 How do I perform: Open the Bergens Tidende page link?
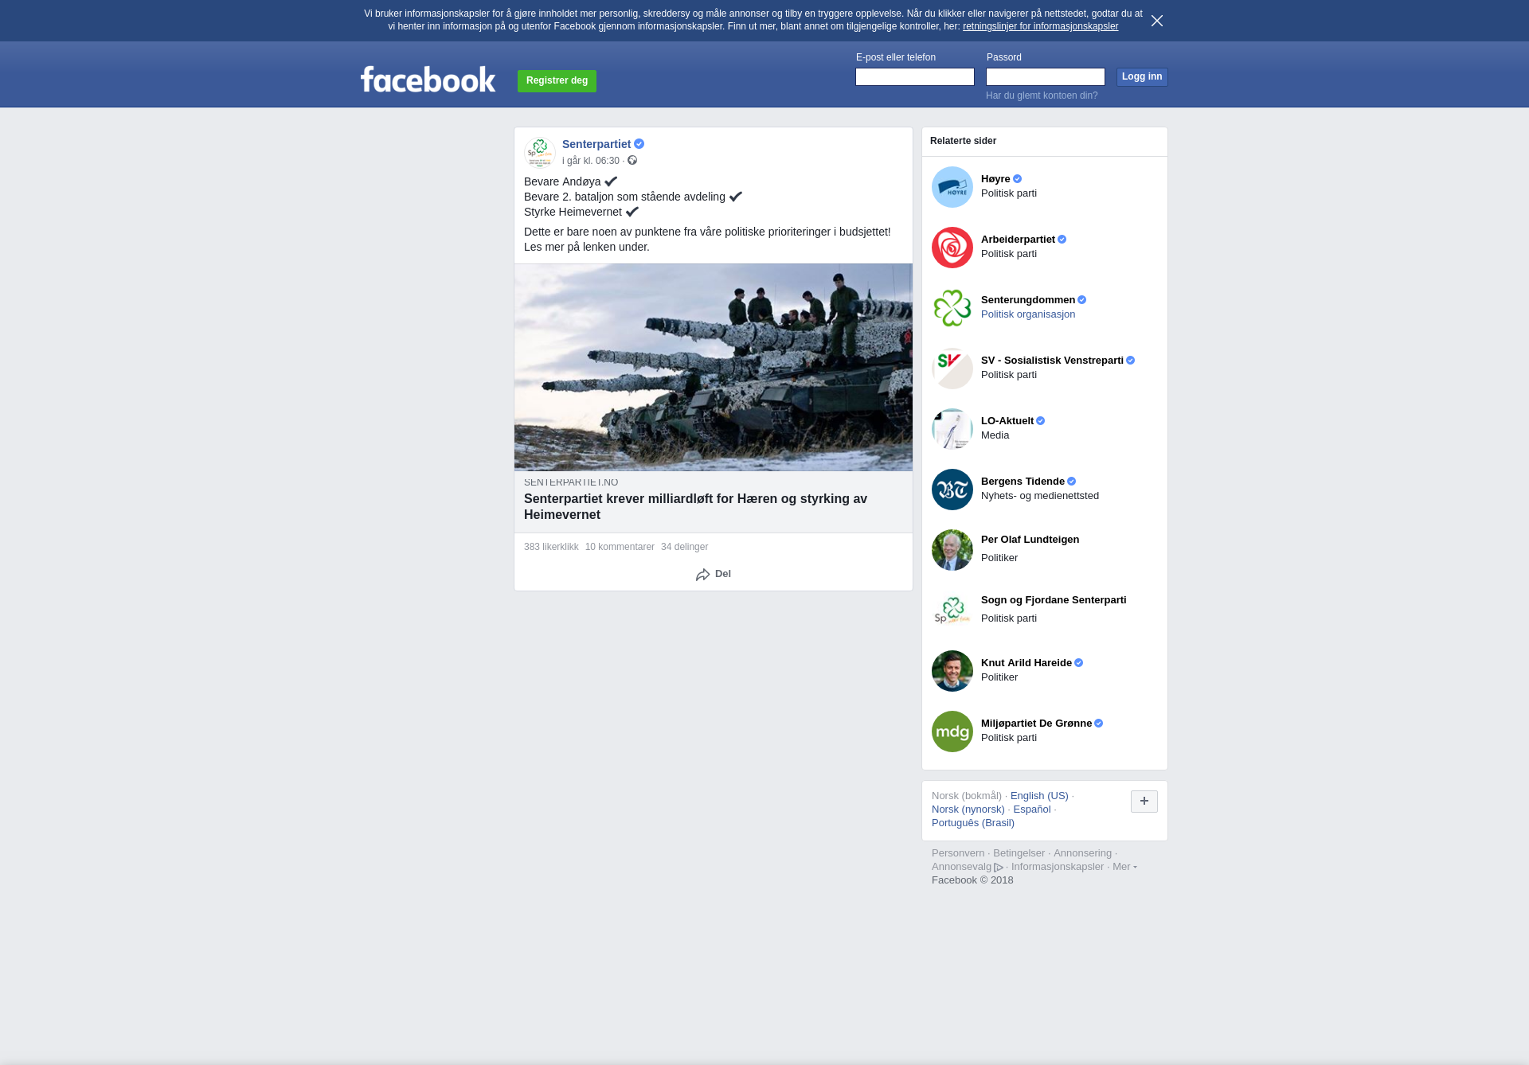coord(1023,482)
